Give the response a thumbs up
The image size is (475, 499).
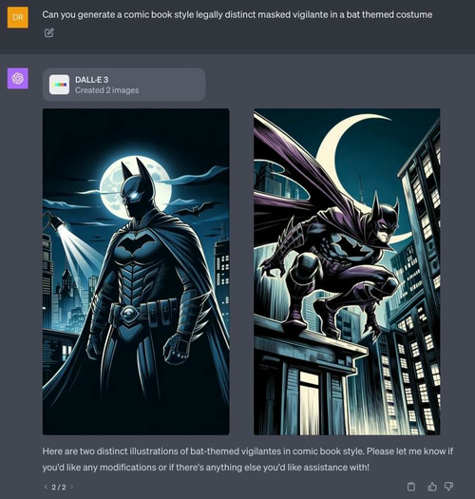coord(431,487)
